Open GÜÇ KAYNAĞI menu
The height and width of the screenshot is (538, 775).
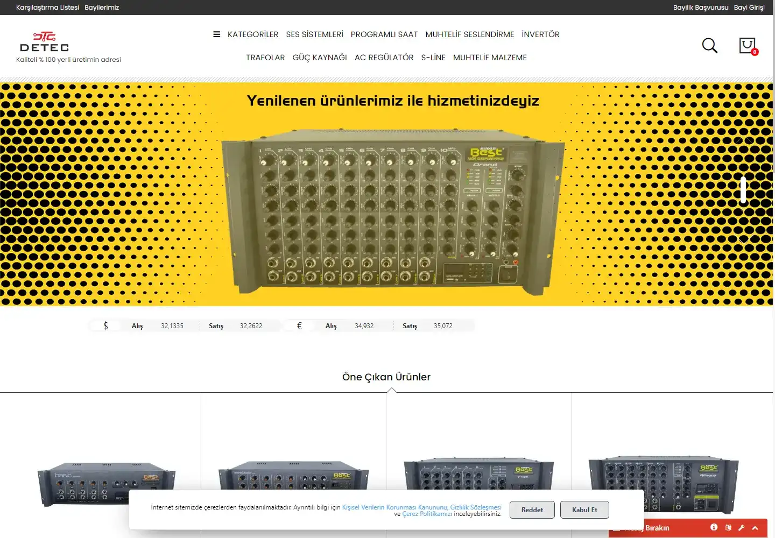[320, 58]
